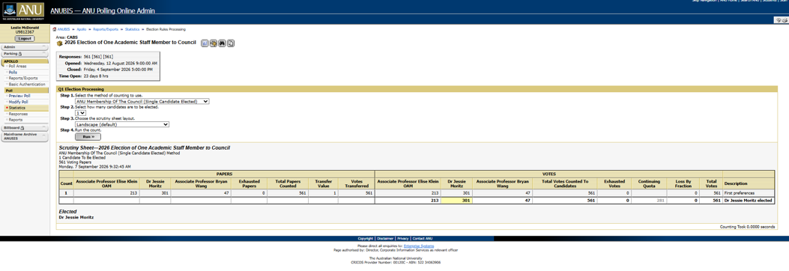
Task: Open the Privacy footer link
Action: point(403,238)
